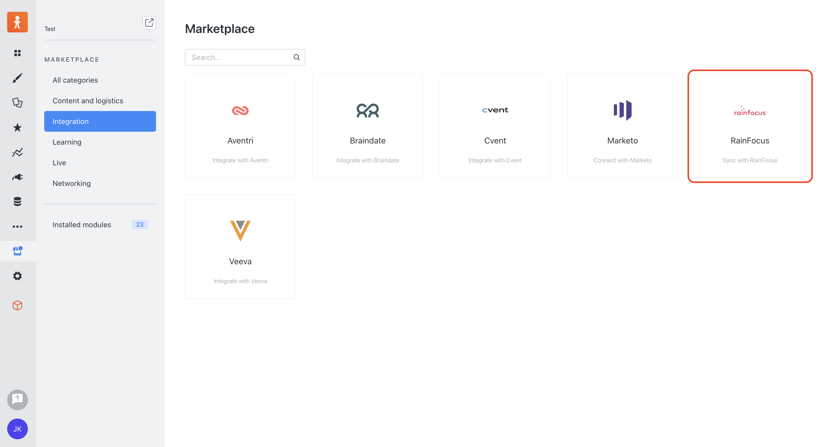Click the Aventri logo
The image size is (821, 447).
[240, 110]
